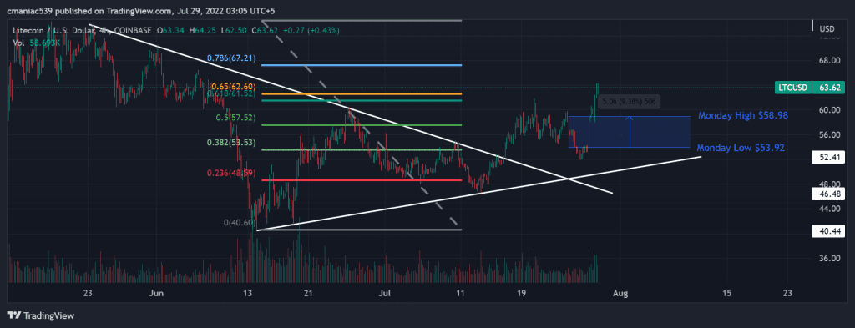Viewport: 855px width, 328px height.
Task: Click the Jun date on the time axis
Action: pyautogui.click(x=156, y=294)
